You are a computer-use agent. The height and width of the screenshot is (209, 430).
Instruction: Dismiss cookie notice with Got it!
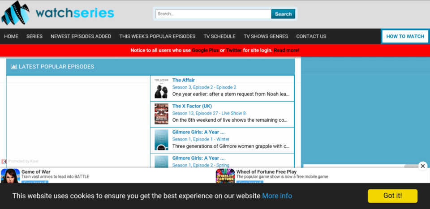tap(392, 196)
